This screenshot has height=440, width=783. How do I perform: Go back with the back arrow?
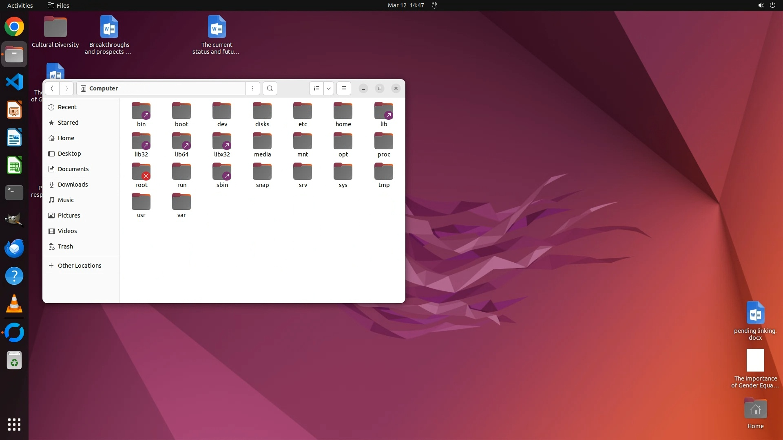(x=52, y=88)
